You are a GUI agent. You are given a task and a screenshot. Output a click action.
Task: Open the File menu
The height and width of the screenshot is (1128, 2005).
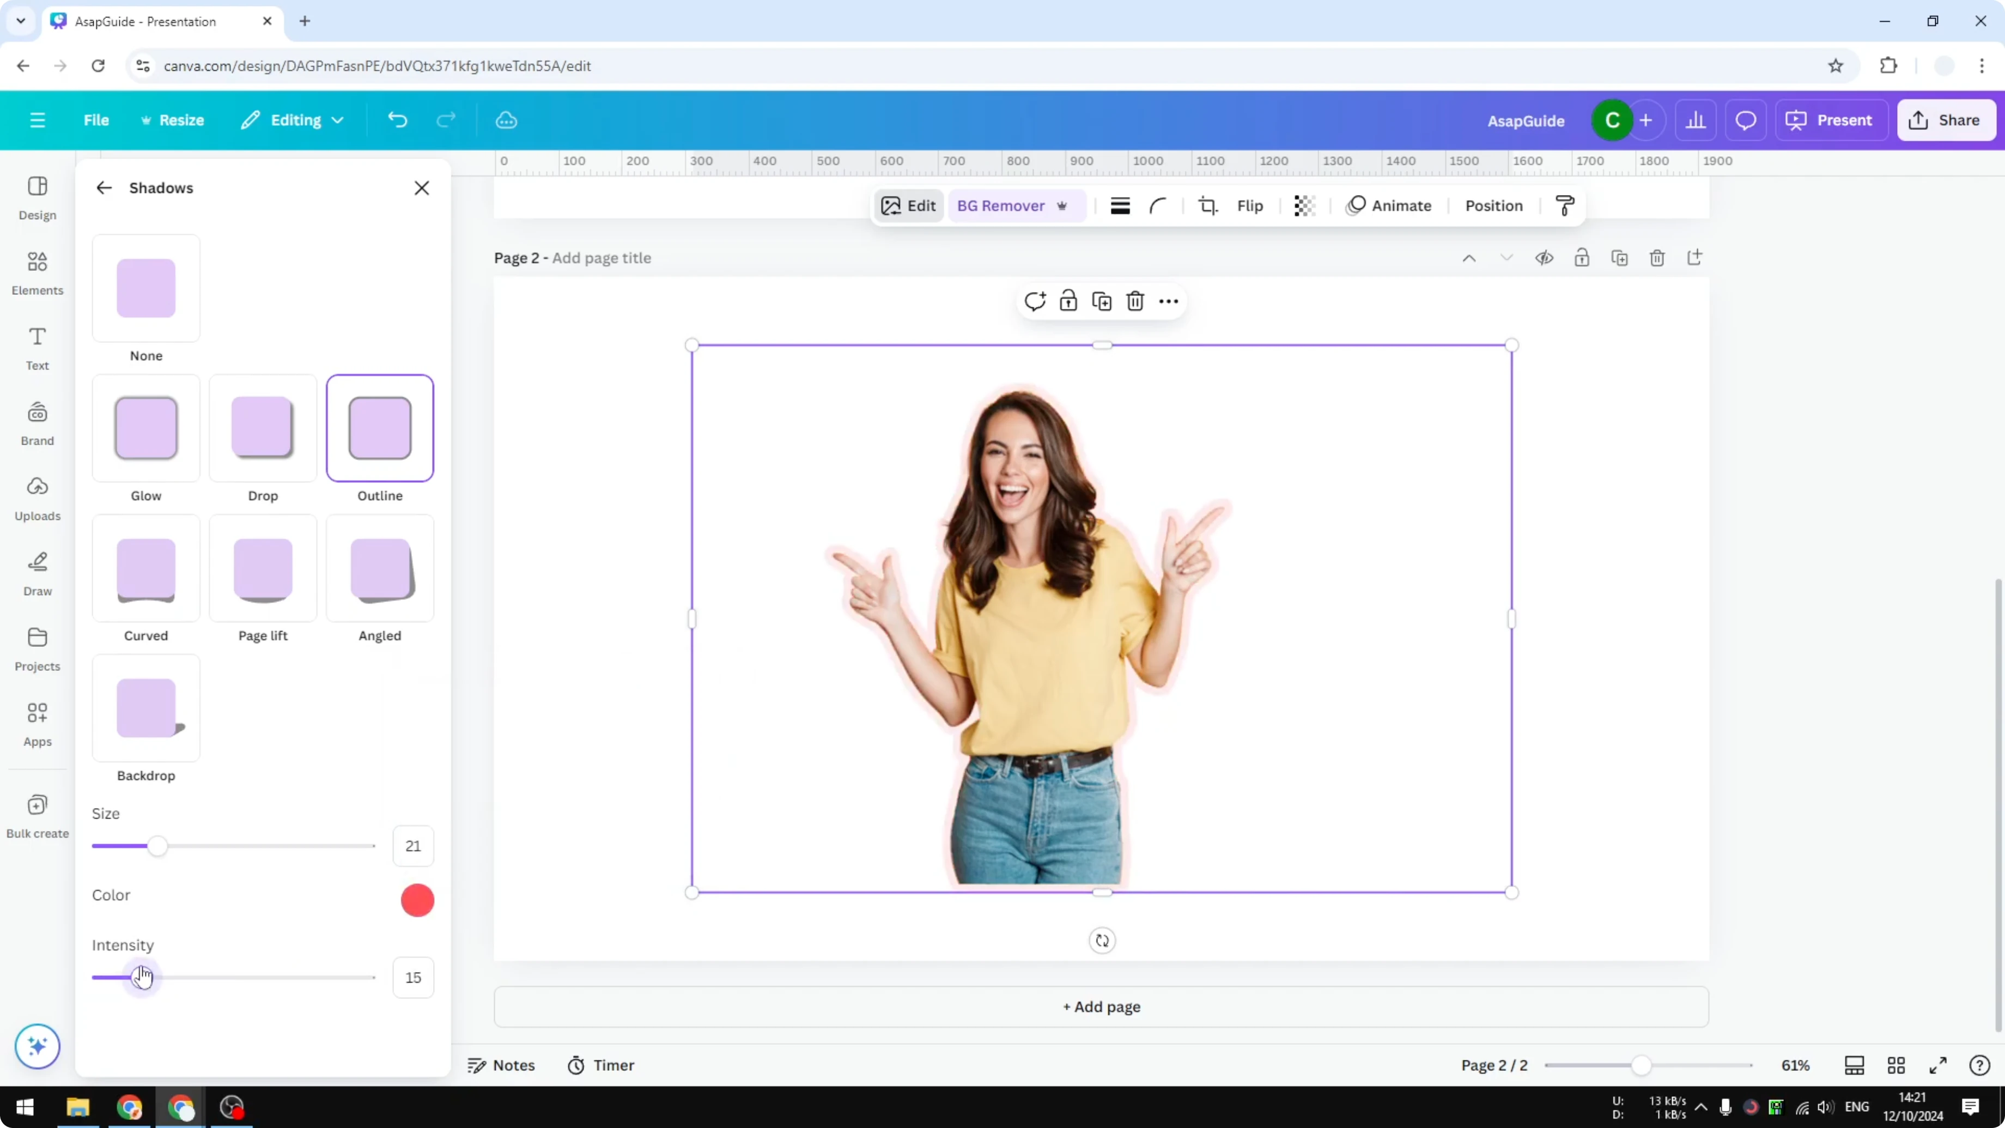[x=96, y=120]
